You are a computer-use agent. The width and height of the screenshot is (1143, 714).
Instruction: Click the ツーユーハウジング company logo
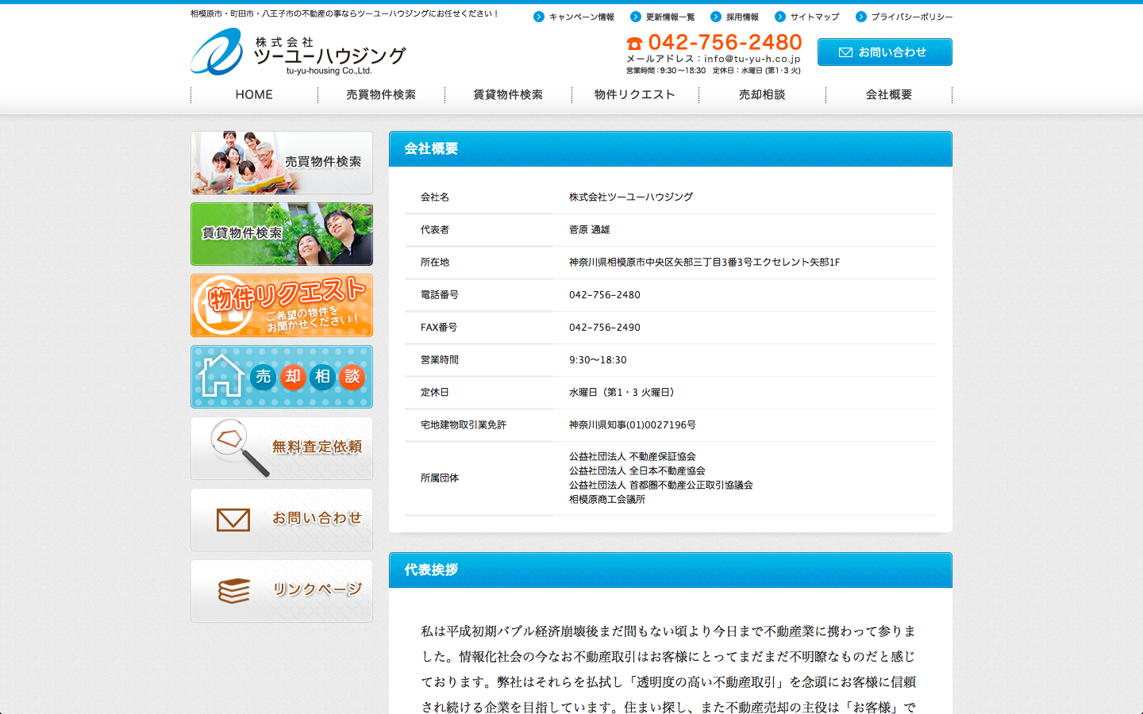(x=298, y=52)
